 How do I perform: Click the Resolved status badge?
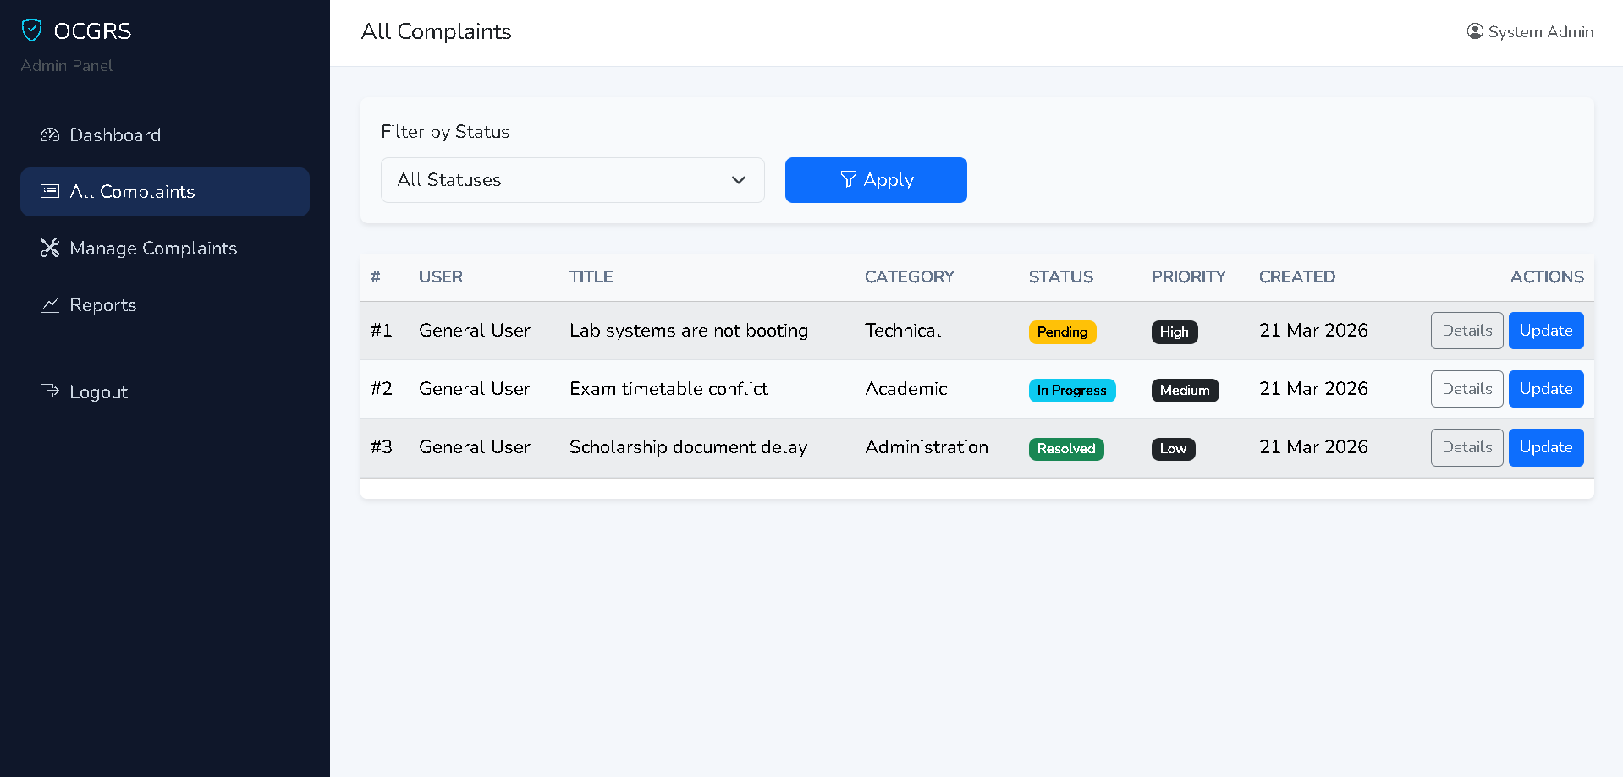pos(1066,449)
